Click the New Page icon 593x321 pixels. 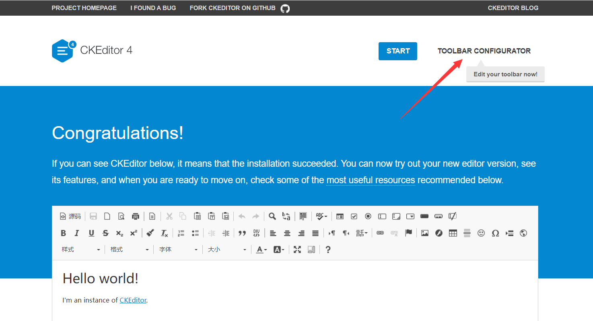[107, 216]
